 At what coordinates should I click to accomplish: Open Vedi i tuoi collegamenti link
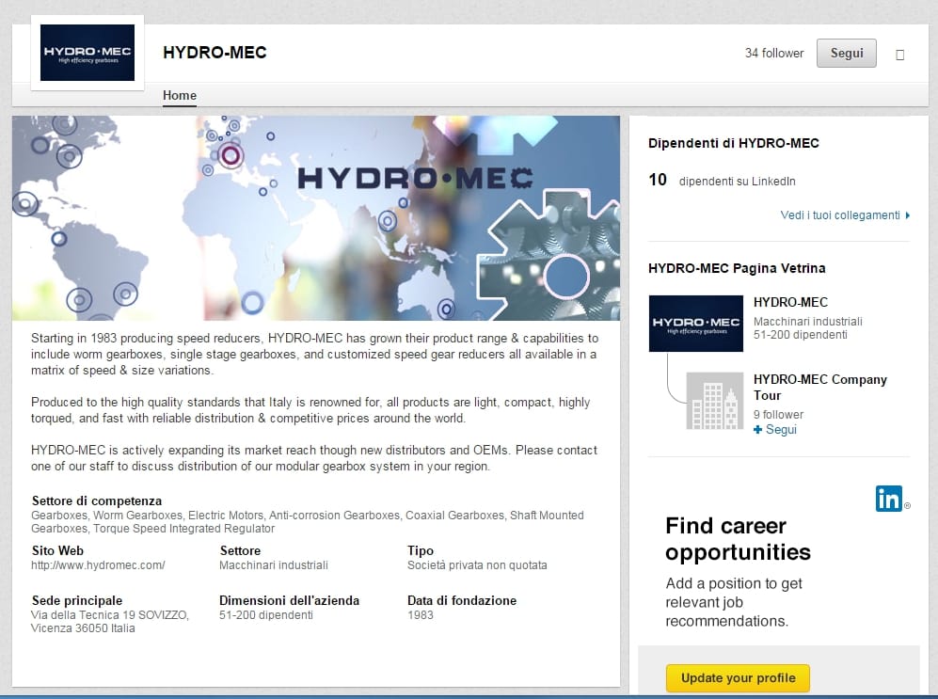pyautogui.click(x=840, y=215)
